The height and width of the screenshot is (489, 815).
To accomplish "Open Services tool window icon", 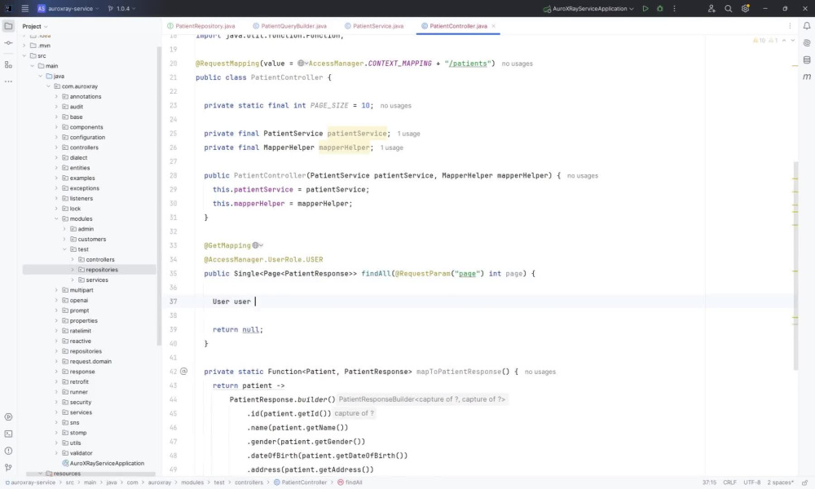I will 8,416.
